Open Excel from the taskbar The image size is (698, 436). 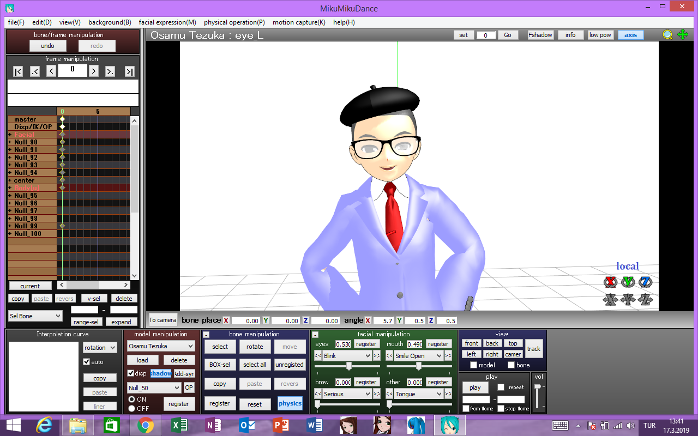178,425
